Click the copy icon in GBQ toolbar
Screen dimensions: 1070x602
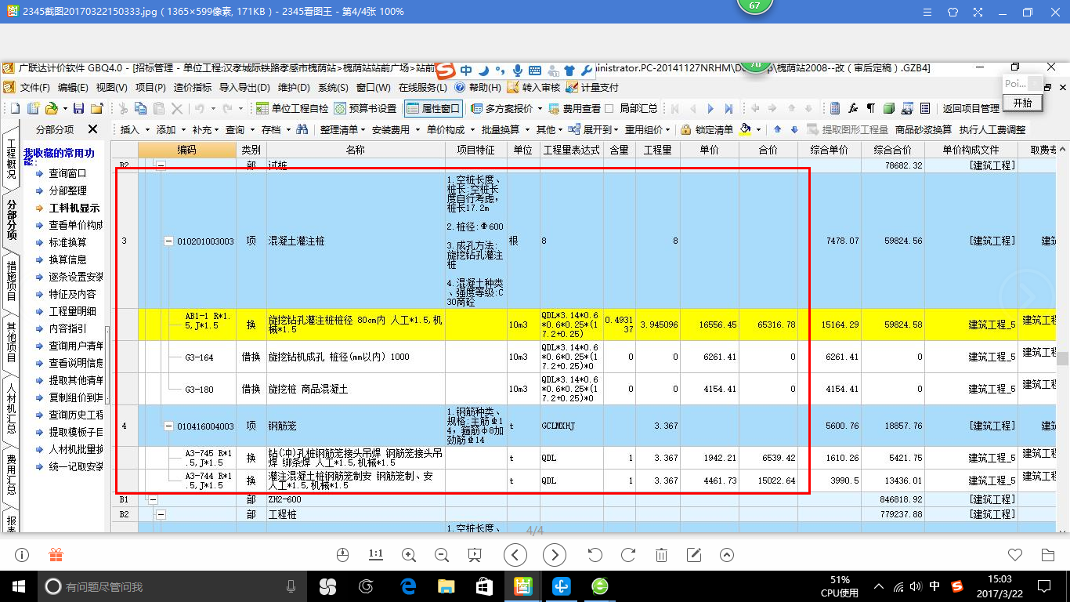point(140,108)
